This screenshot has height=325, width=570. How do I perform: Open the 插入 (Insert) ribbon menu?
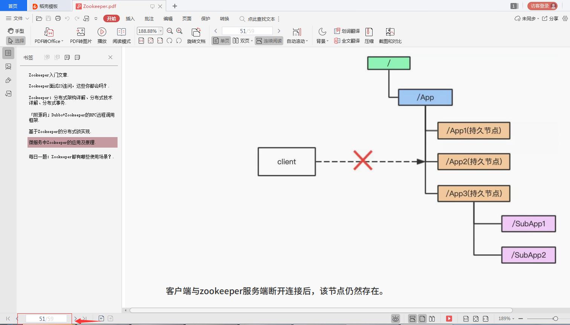130,18
